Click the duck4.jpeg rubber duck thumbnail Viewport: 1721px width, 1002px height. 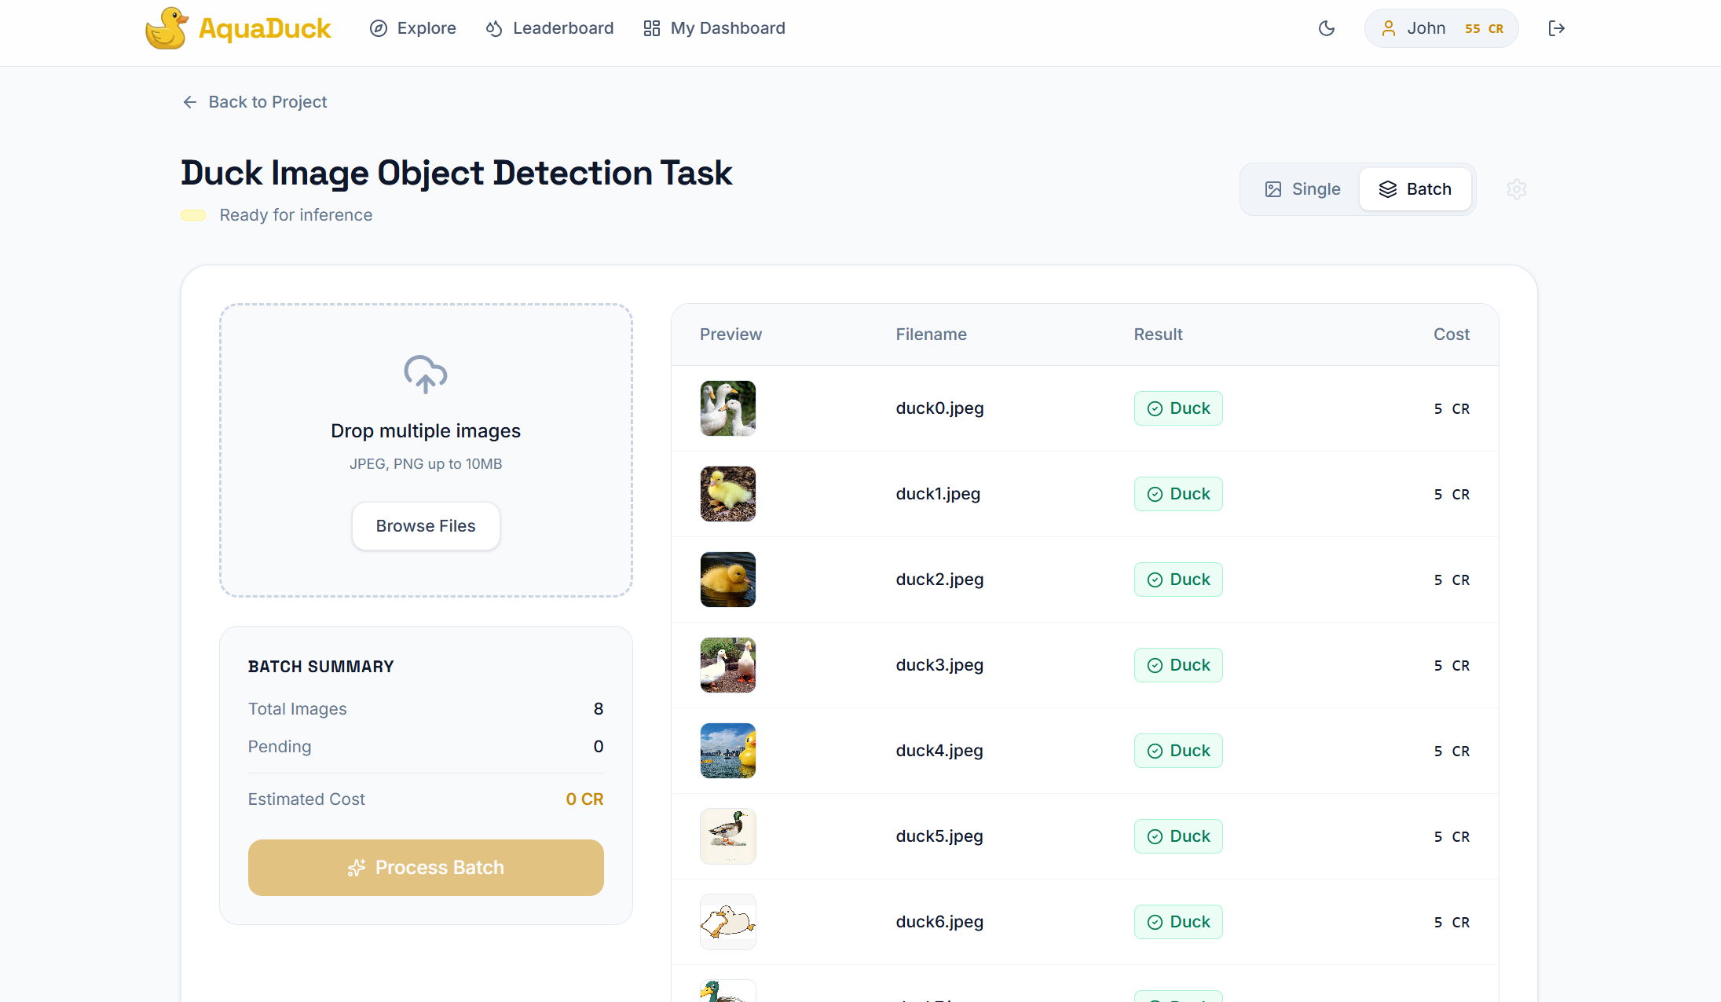728,751
